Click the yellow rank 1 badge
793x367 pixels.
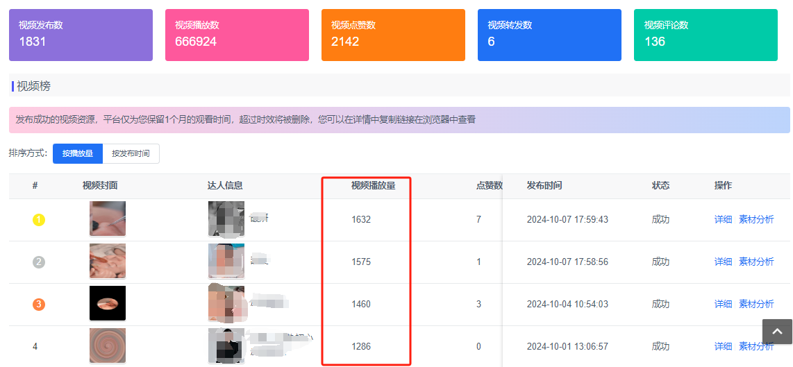(39, 220)
